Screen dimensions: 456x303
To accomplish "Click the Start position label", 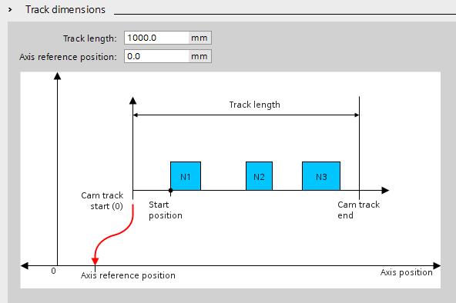I will 166,210.
